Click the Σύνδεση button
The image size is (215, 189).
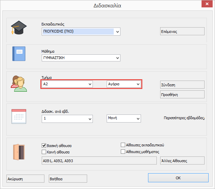(182, 85)
